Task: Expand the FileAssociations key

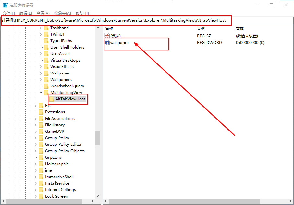Action: [36, 118]
